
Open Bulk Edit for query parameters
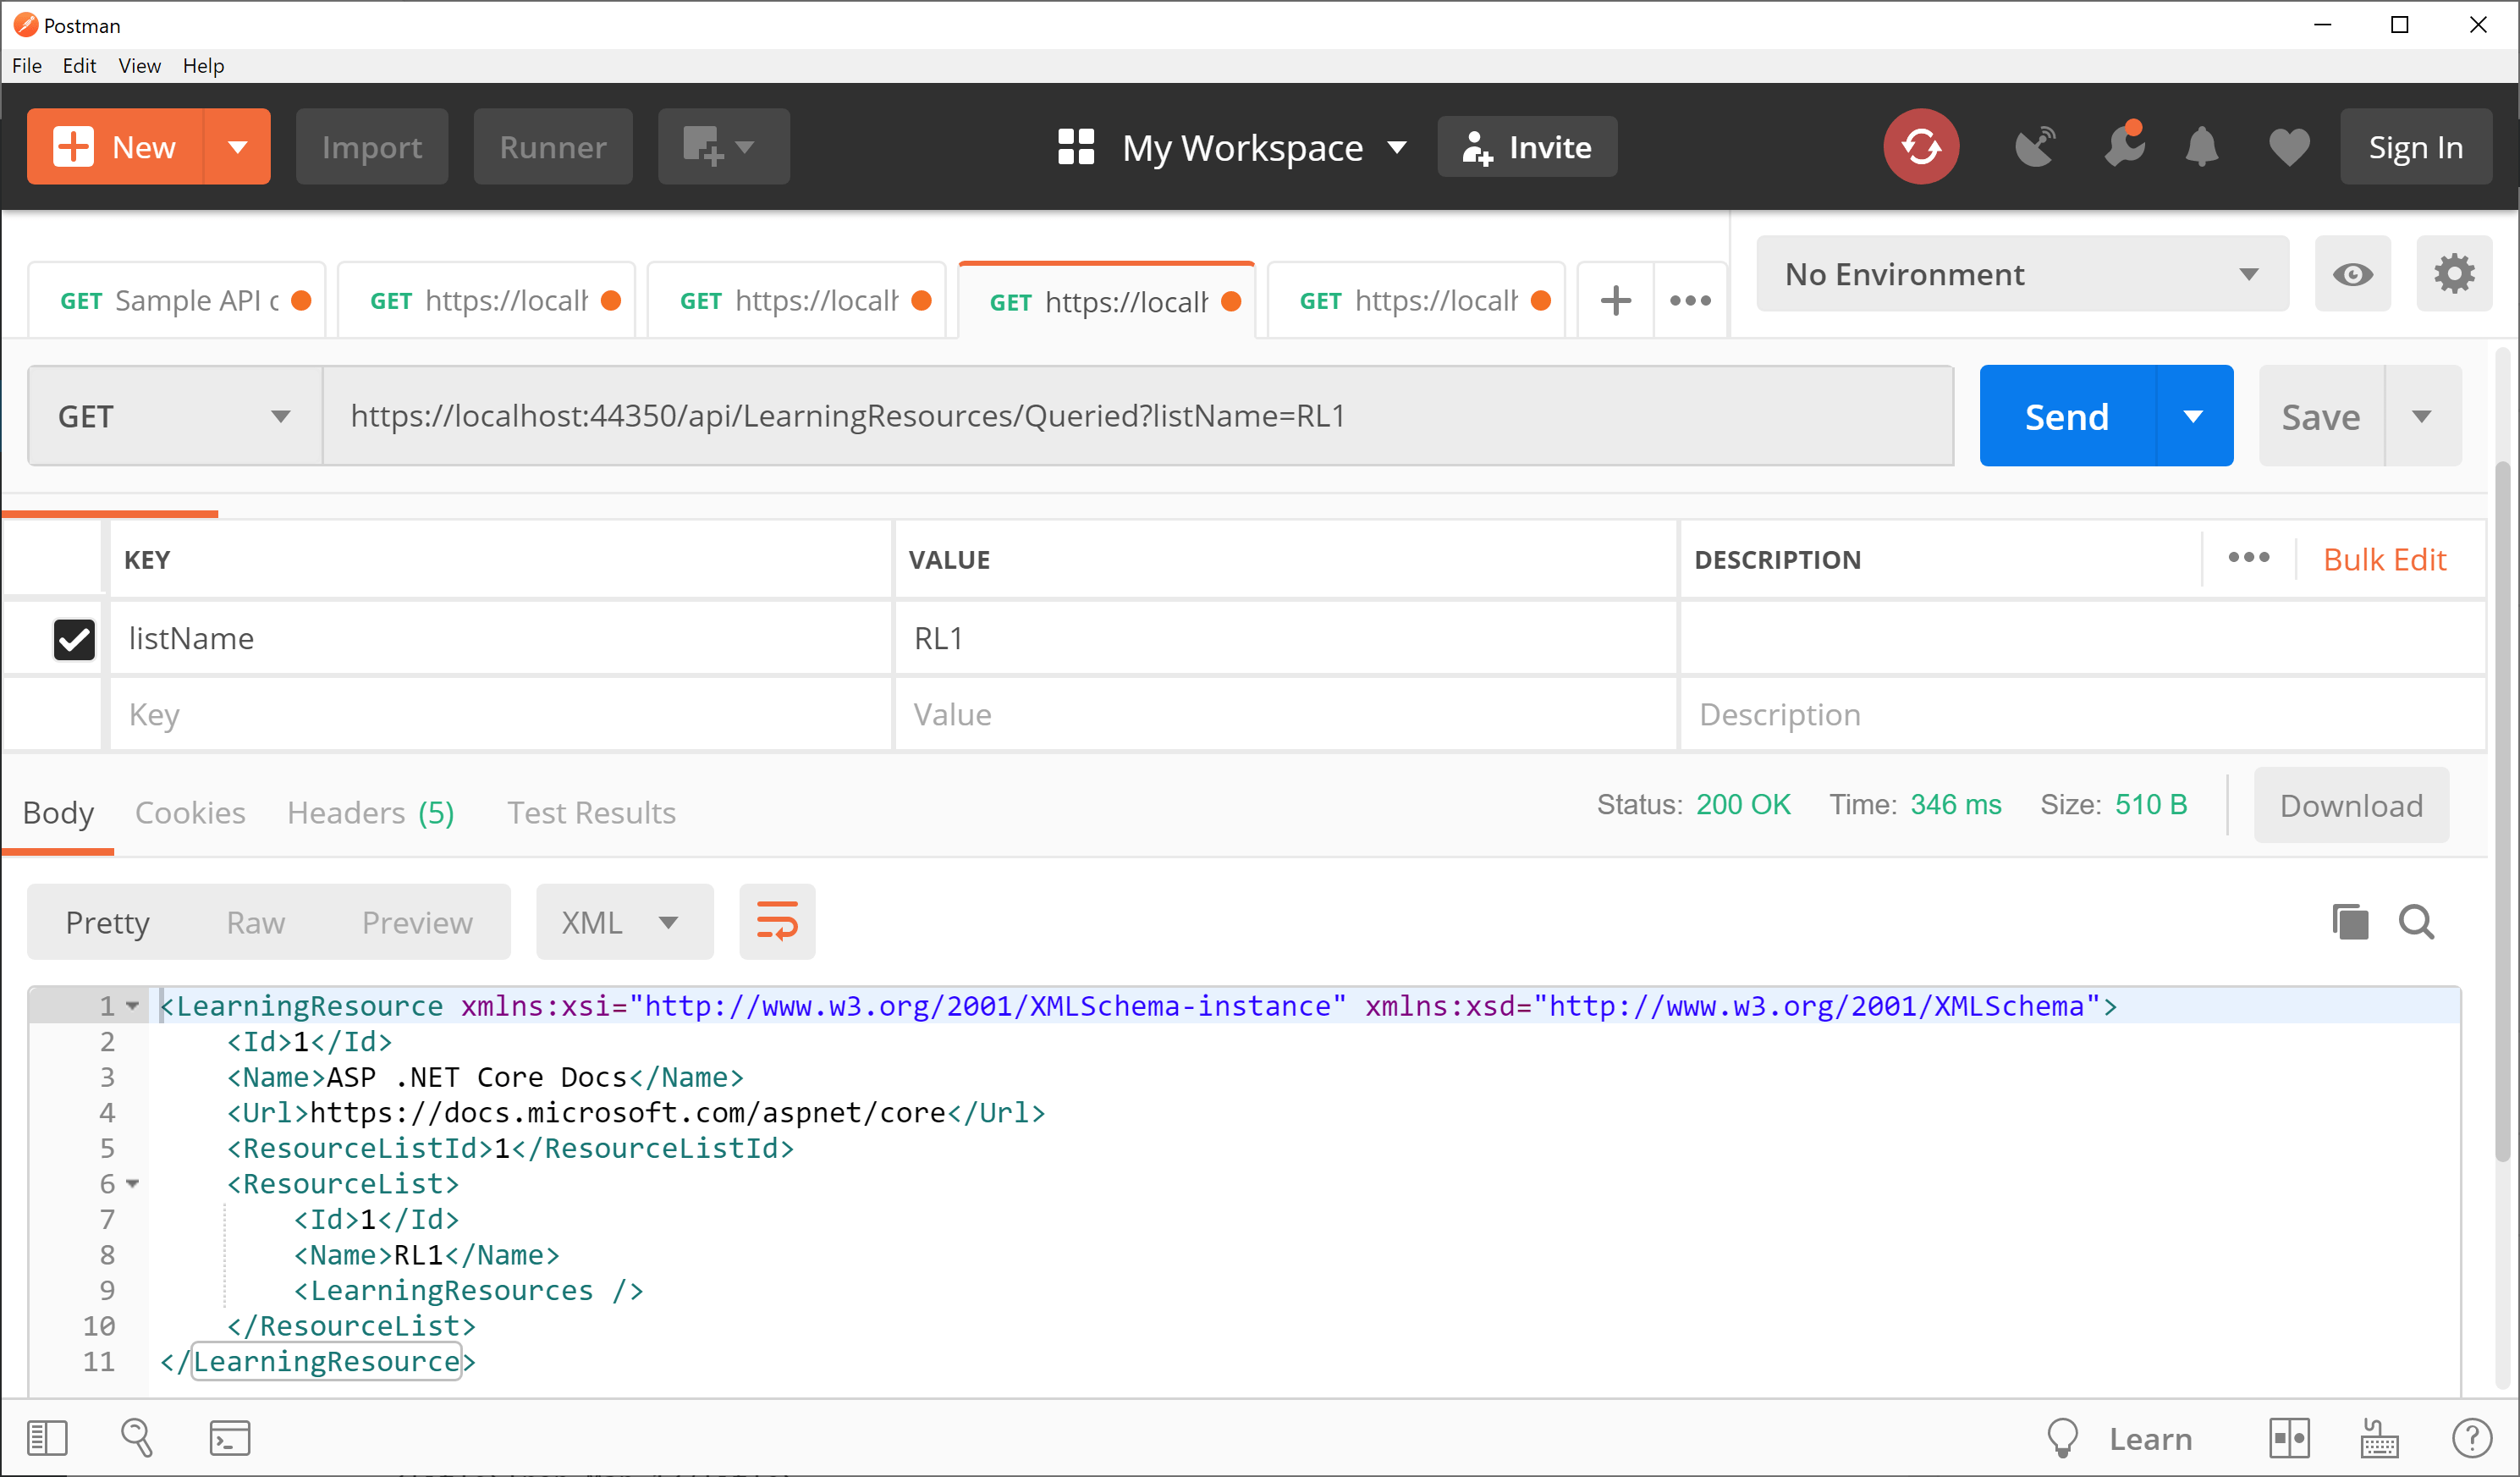coord(2384,559)
